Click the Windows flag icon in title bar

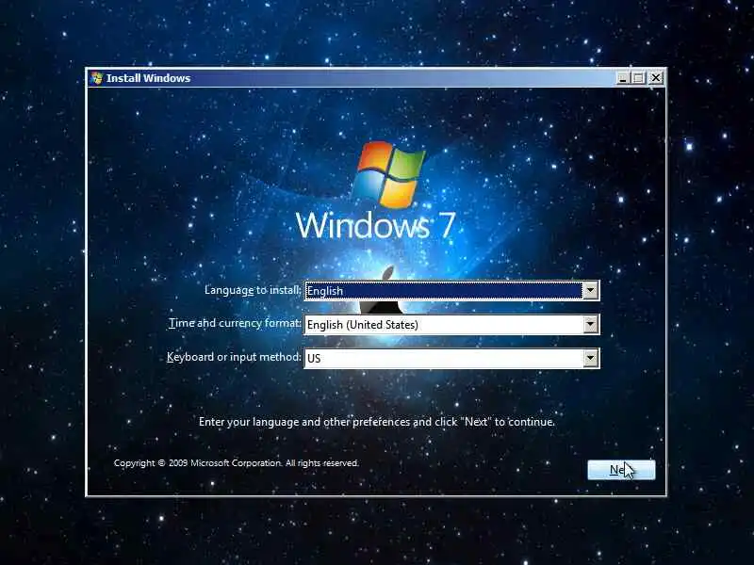97,78
